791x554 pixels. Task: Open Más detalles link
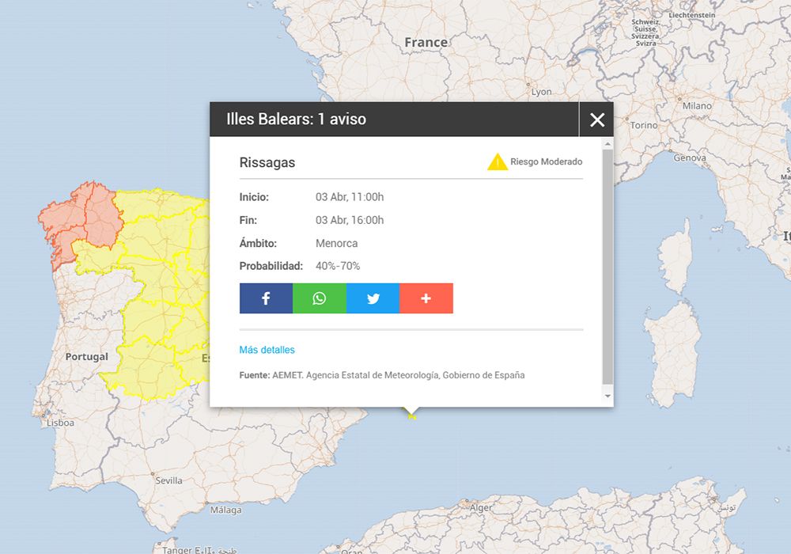point(265,349)
